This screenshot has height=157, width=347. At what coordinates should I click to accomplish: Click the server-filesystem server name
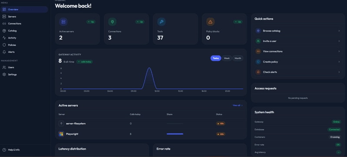coord(76,124)
